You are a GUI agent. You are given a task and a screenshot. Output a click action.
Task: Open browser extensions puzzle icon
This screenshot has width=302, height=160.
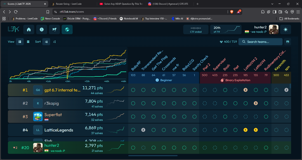(x=263, y=12)
